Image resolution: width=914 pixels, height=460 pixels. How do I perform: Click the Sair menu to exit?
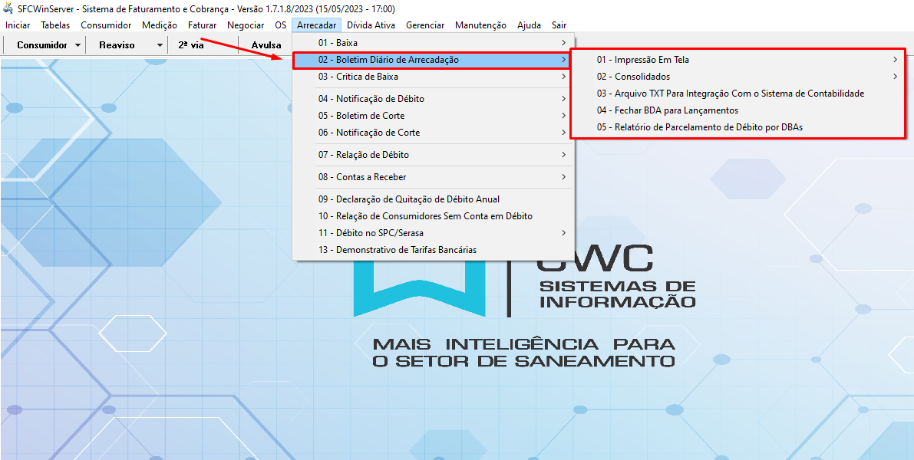tap(559, 25)
